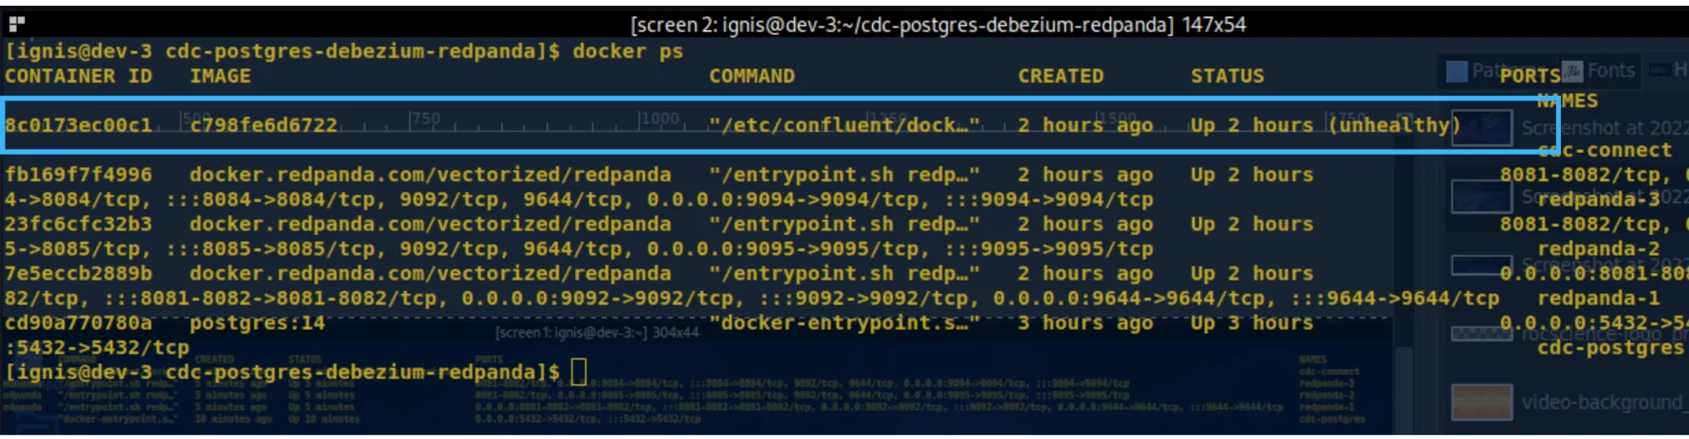Click the "docker-entrypoint.s…" command text
The height and width of the screenshot is (439, 1689).
point(844,322)
